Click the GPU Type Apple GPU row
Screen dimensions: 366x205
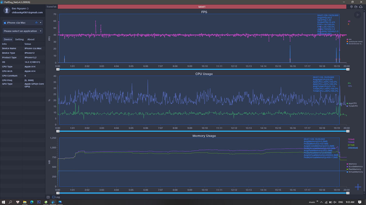pyautogui.click(x=23, y=85)
